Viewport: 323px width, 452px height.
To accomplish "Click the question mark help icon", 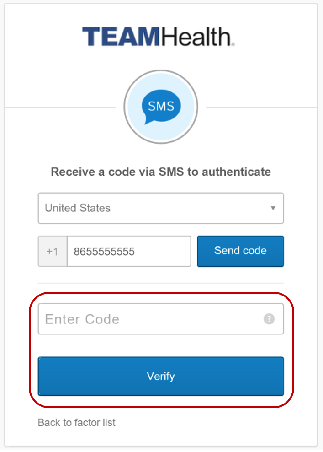I will 269,319.
